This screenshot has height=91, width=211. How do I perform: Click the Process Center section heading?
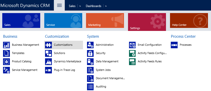coord(183,36)
